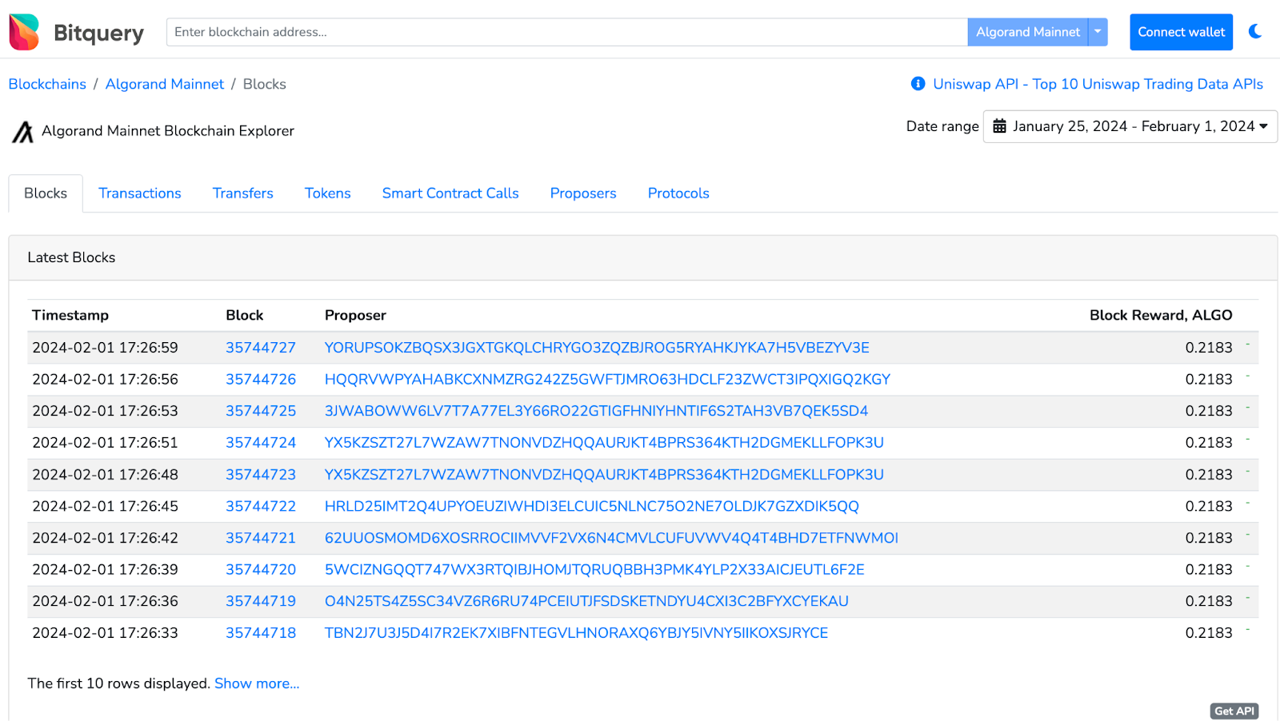Click 0.2183 reward in block 35744727 row

pos(1209,348)
